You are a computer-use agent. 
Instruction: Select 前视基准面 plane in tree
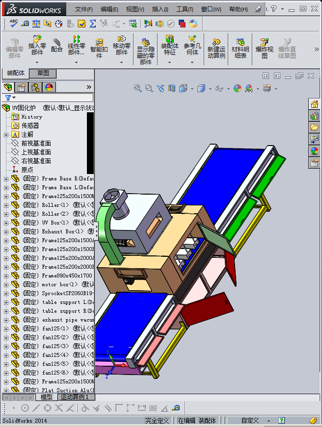(x=36, y=143)
